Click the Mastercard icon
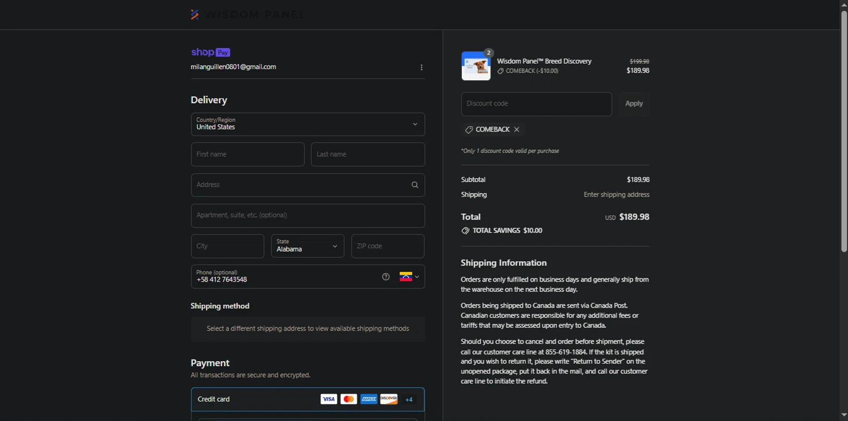This screenshot has height=421, width=848. 349,399
